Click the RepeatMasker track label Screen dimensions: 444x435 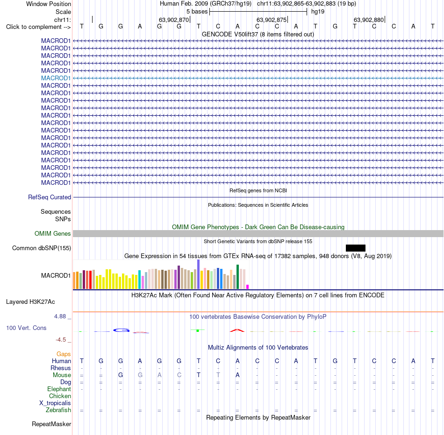(51, 424)
